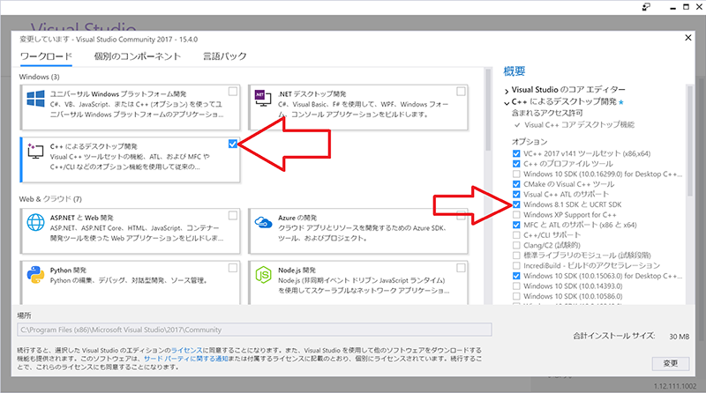
Task: Select the C++ によるデスクトップ開発 workload card
Action: (x=131, y=159)
